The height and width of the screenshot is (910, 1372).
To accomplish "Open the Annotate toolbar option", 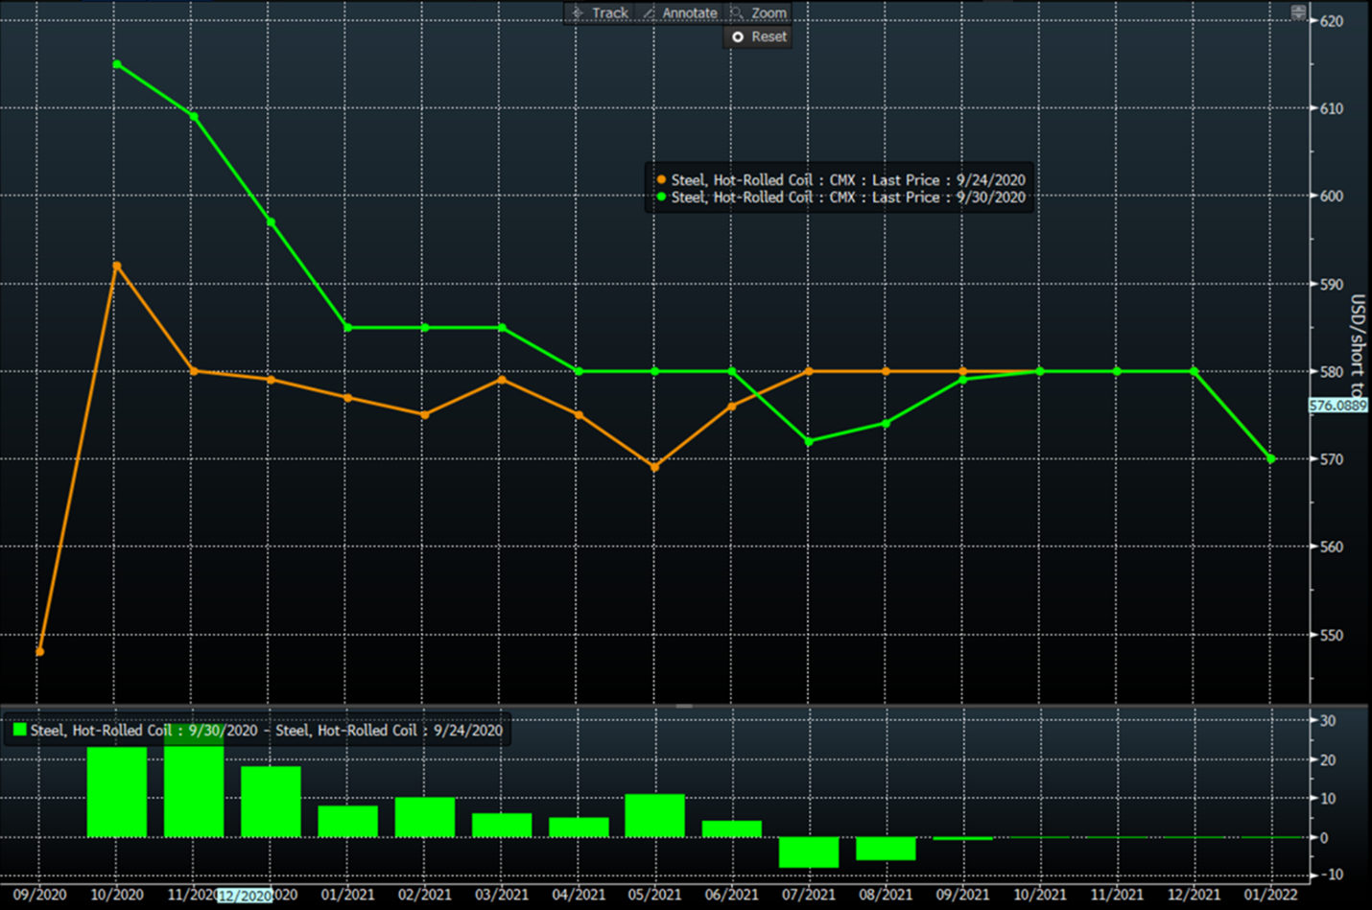I will [x=689, y=12].
